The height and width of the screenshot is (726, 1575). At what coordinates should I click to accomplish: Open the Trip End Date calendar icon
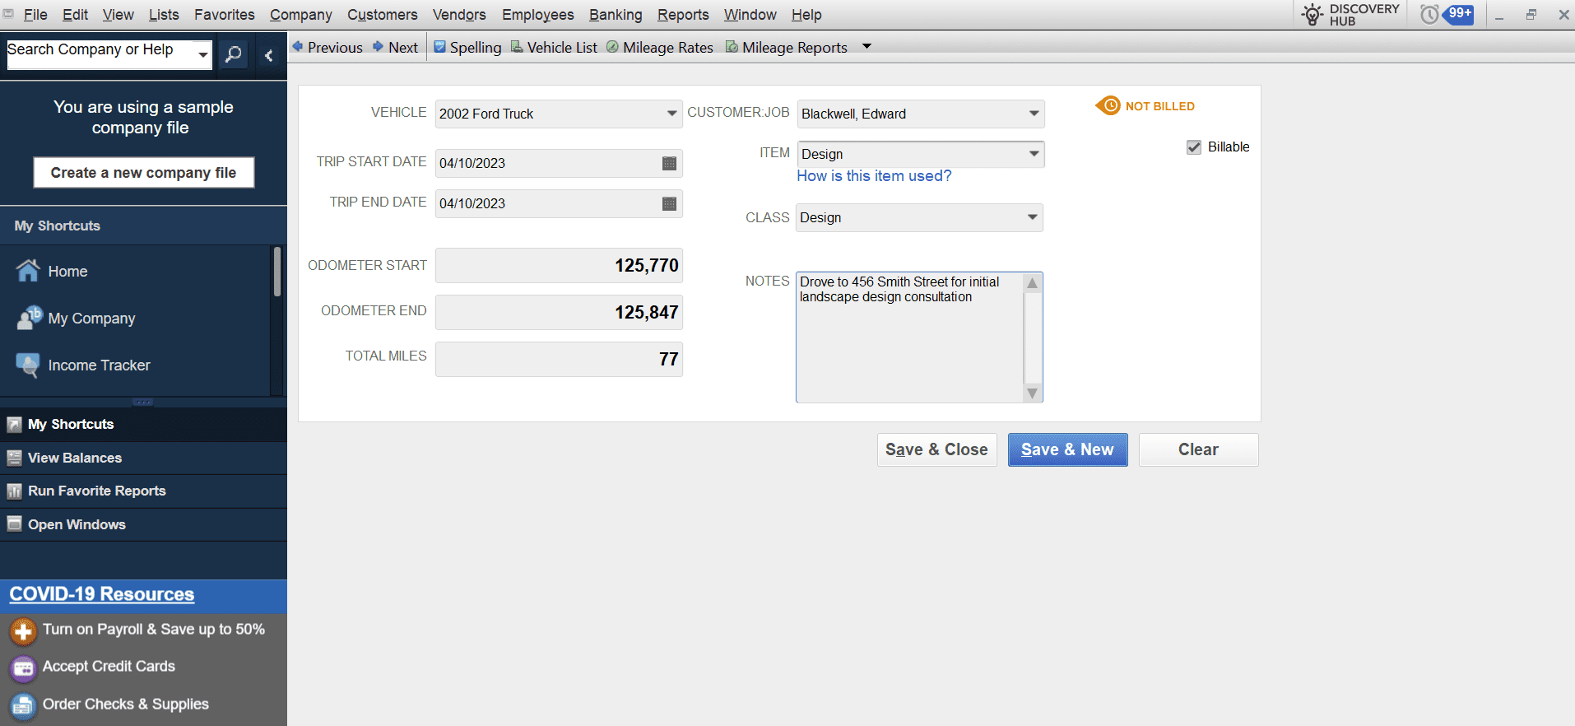(669, 203)
